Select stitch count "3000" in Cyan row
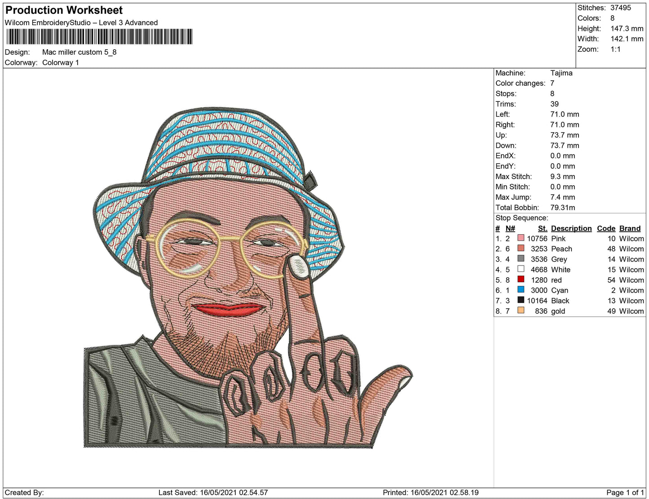 coord(539,290)
